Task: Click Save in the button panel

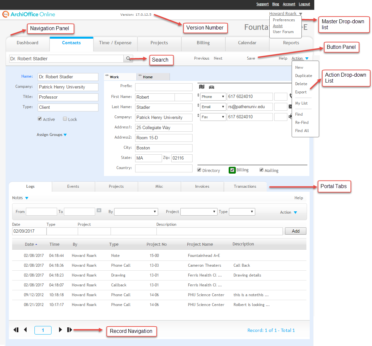Action: [251, 58]
